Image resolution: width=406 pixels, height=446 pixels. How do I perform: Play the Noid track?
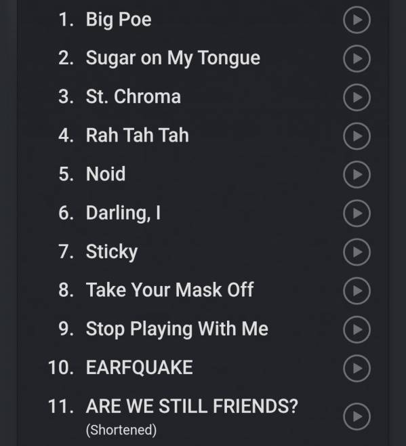pos(357,174)
